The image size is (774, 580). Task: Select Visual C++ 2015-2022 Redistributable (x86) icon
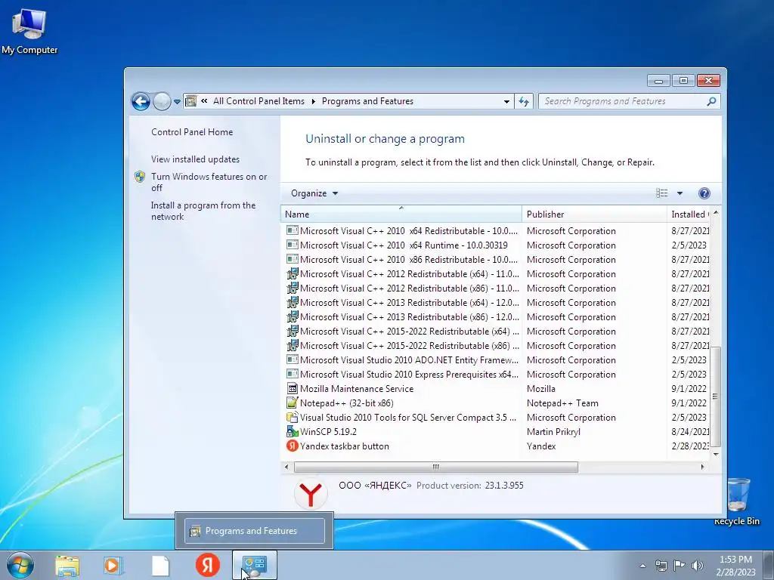pyautogui.click(x=293, y=344)
